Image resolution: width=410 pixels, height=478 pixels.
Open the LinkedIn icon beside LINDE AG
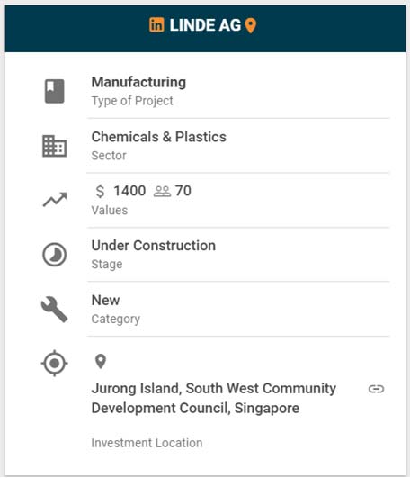point(156,24)
